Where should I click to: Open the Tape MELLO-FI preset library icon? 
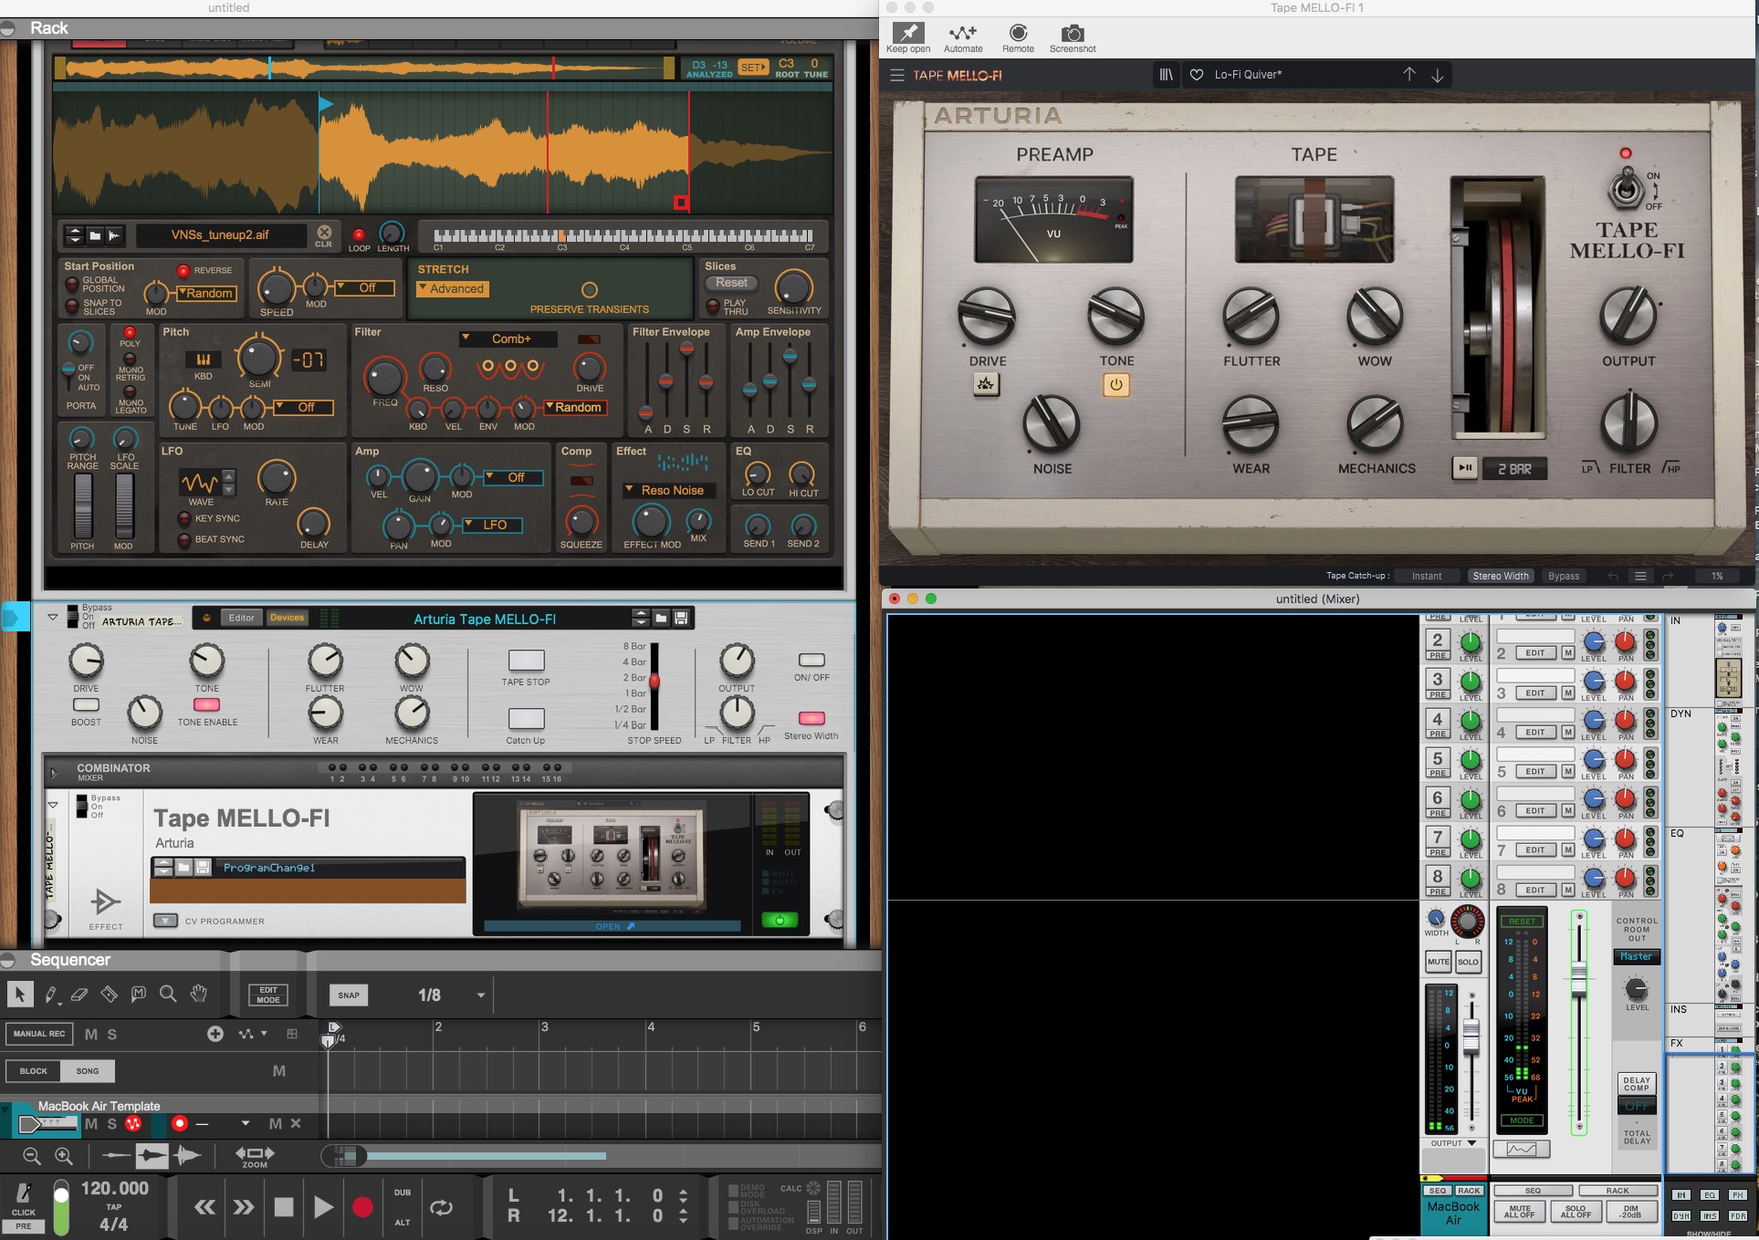click(x=1166, y=75)
